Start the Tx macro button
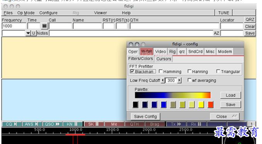This screenshot has width=262, height=144. point(176,124)
